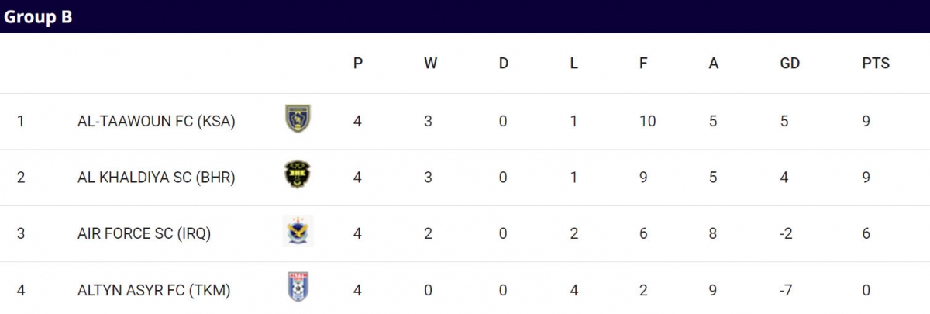This screenshot has height=314, width=930.
Task: Click the PTS column header
Action: point(876,64)
